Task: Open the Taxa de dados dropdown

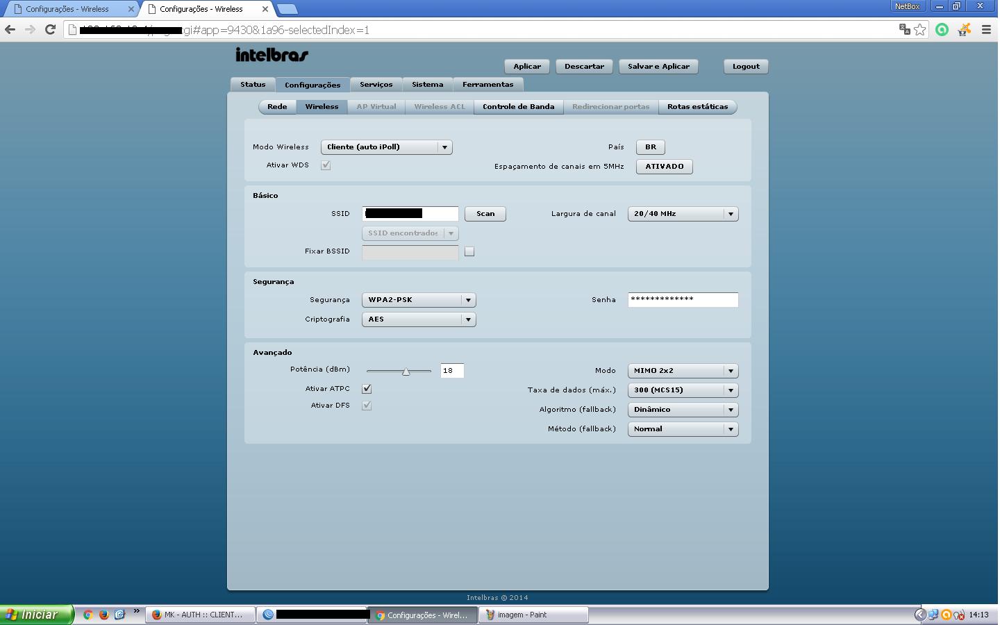Action: pos(683,390)
